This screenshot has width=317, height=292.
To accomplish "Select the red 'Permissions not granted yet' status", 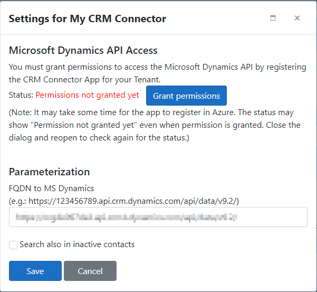I will click(x=88, y=95).
